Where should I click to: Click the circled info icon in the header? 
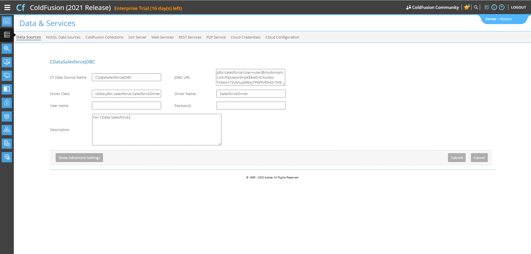(x=494, y=7)
